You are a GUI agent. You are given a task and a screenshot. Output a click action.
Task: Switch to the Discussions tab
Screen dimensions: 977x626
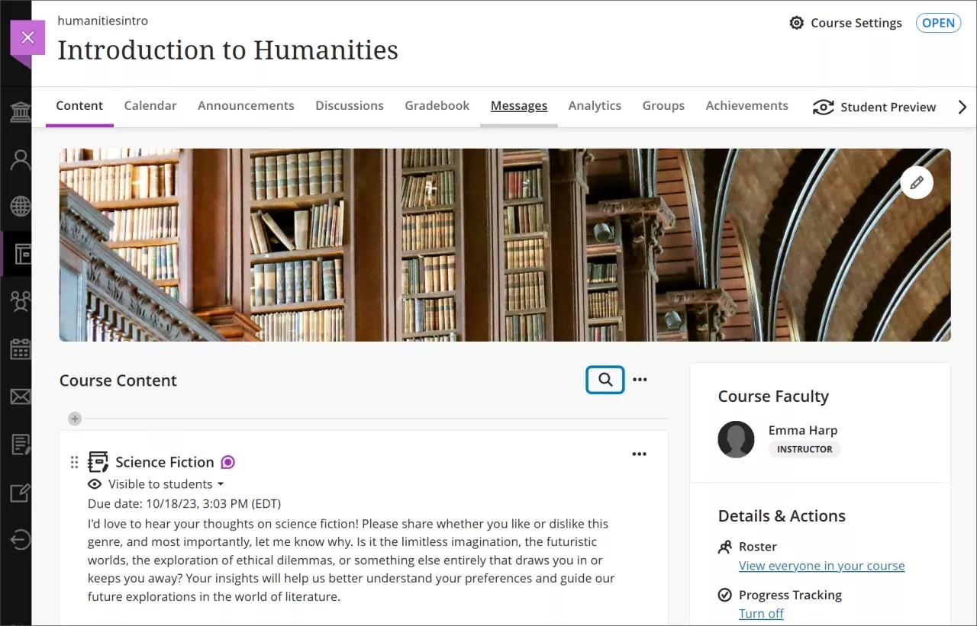click(349, 105)
